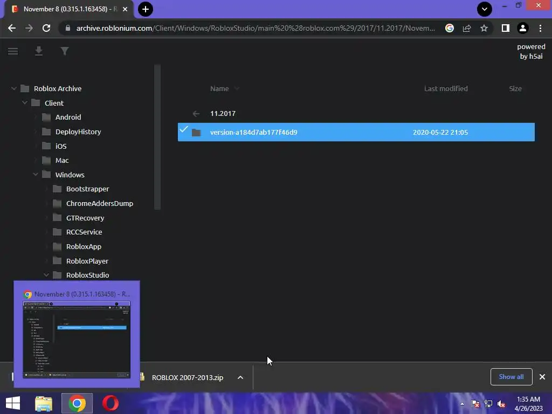This screenshot has width=552, height=414.
Task: Open the powered by h5ai link
Action: click(x=531, y=51)
